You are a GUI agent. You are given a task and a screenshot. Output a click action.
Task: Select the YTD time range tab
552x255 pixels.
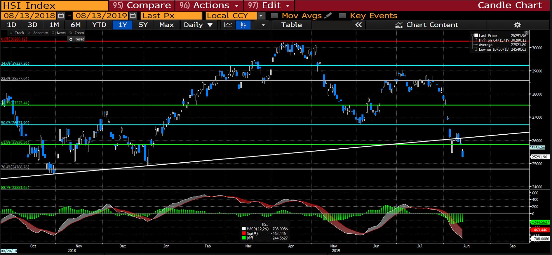99,25
